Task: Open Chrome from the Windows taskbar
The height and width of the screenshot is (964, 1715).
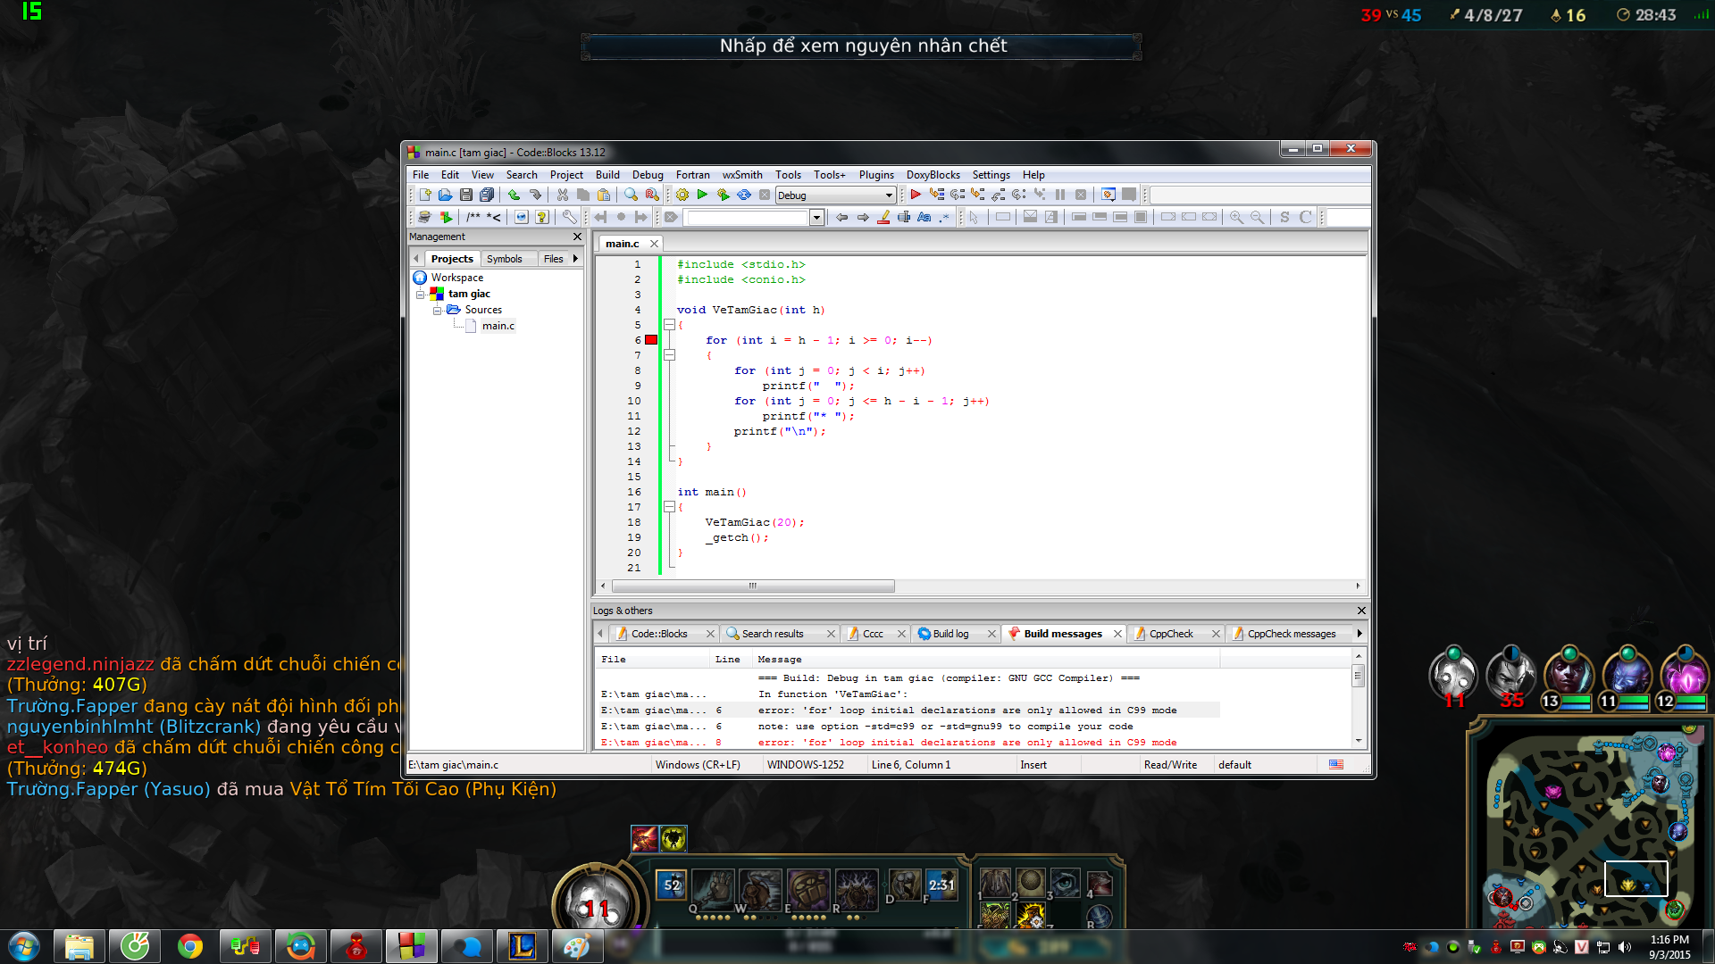Action: (x=190, y=946)
